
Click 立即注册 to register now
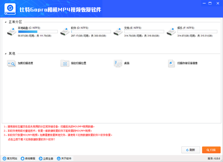[x=46, y=158]
